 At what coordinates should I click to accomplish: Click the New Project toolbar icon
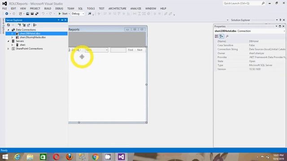(20, 13)
